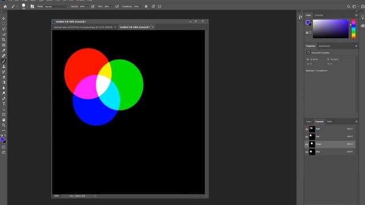
Task: Select the Dodge tool
Action: click(3, 93)
